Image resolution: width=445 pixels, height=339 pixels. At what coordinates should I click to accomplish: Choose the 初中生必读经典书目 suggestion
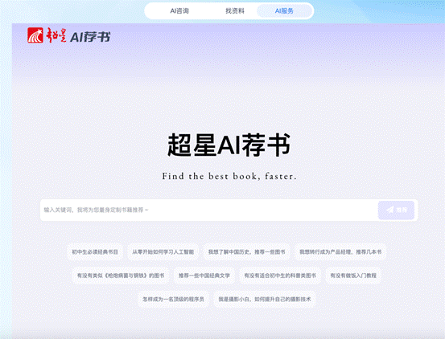point(95,251)
